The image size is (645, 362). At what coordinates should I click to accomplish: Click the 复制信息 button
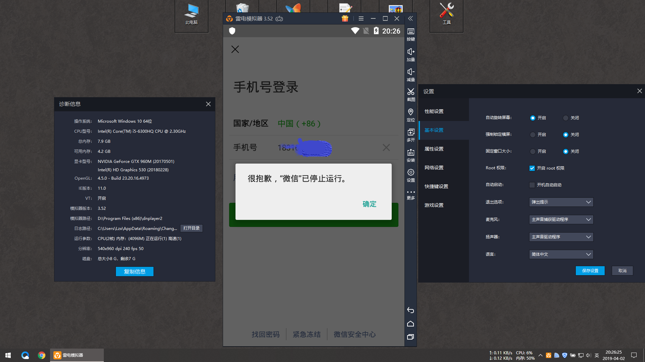[x=134, y=271]
